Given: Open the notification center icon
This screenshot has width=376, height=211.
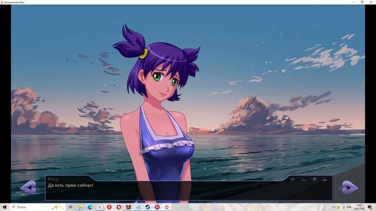Looking at the screenshot, I should click(370, 207).
